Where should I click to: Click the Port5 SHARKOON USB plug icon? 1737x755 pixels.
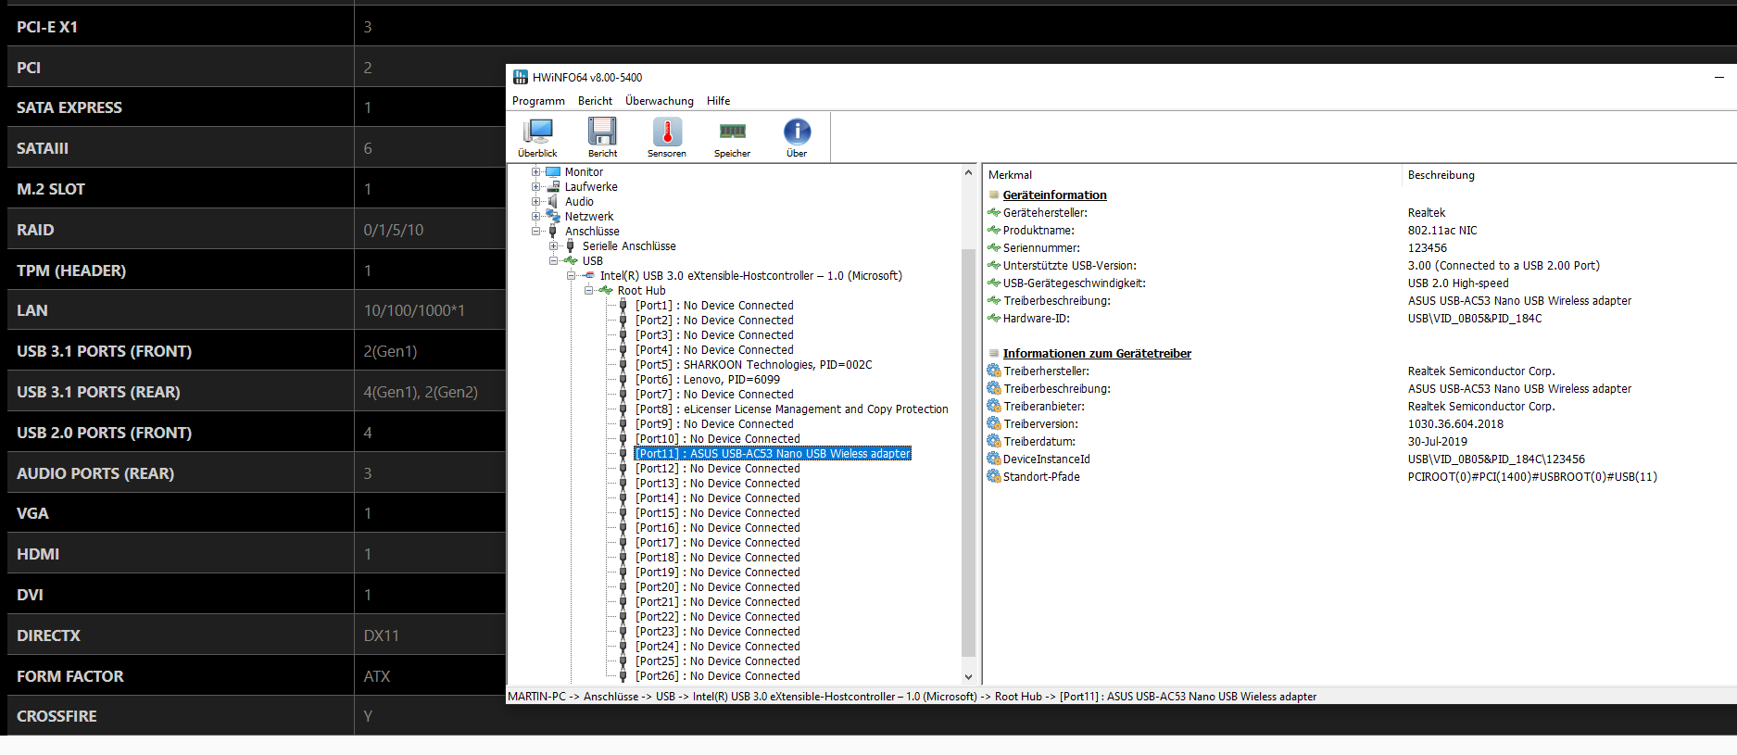click(623, 364)
